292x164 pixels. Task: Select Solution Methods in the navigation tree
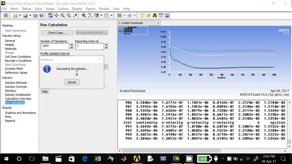point(16,82)
